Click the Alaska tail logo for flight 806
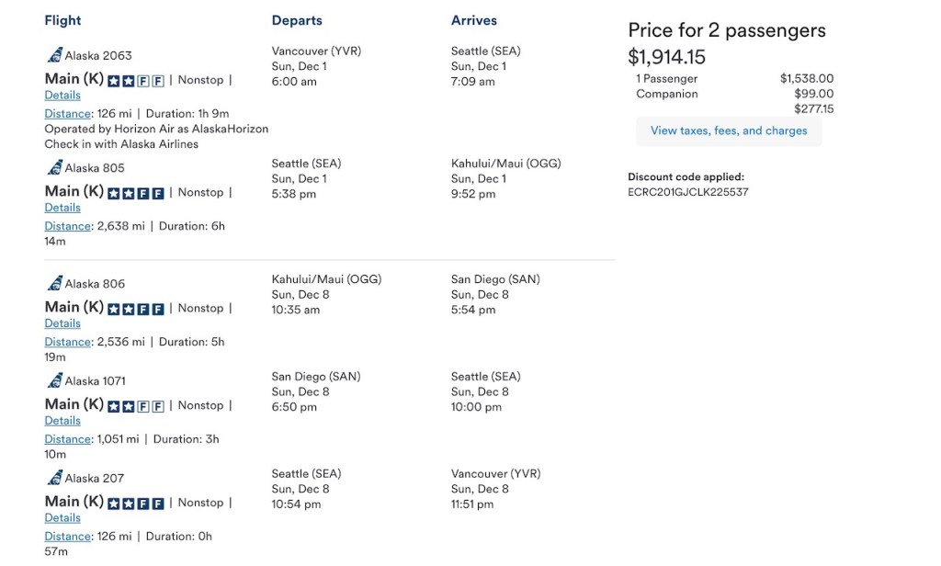941x566 pixels. coord(54,283)
